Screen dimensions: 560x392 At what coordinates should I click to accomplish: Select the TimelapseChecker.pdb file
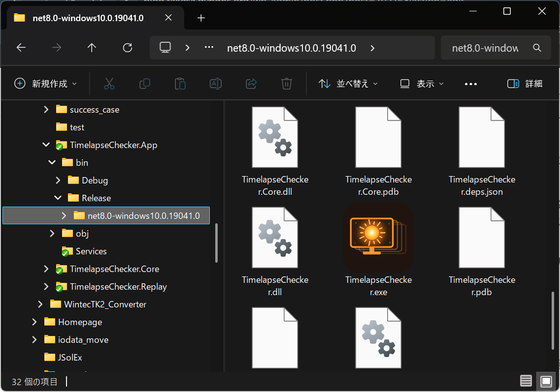(482, 252)
